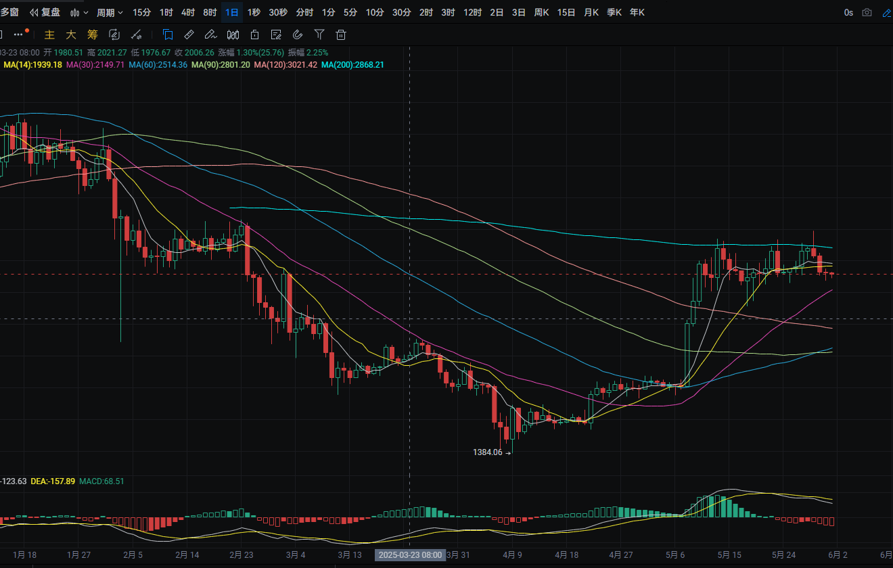Expand the 周期 period dropdown
This screenshot has height=568, width=893.
pyautogui.click(x=110, y=12)
